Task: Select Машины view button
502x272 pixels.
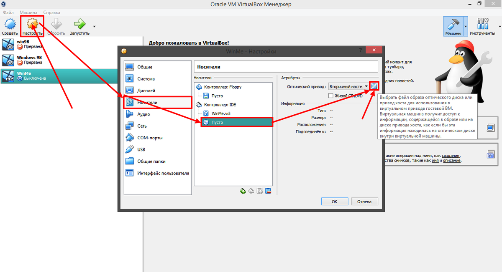Action: coord(453,26)
